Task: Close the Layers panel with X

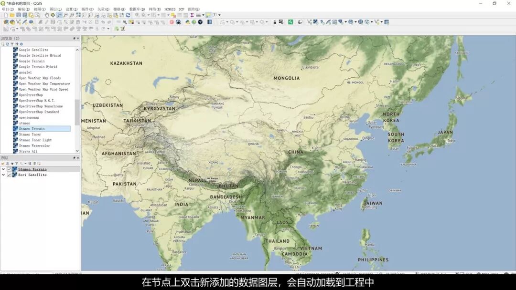Action: [x=78, y=158]
